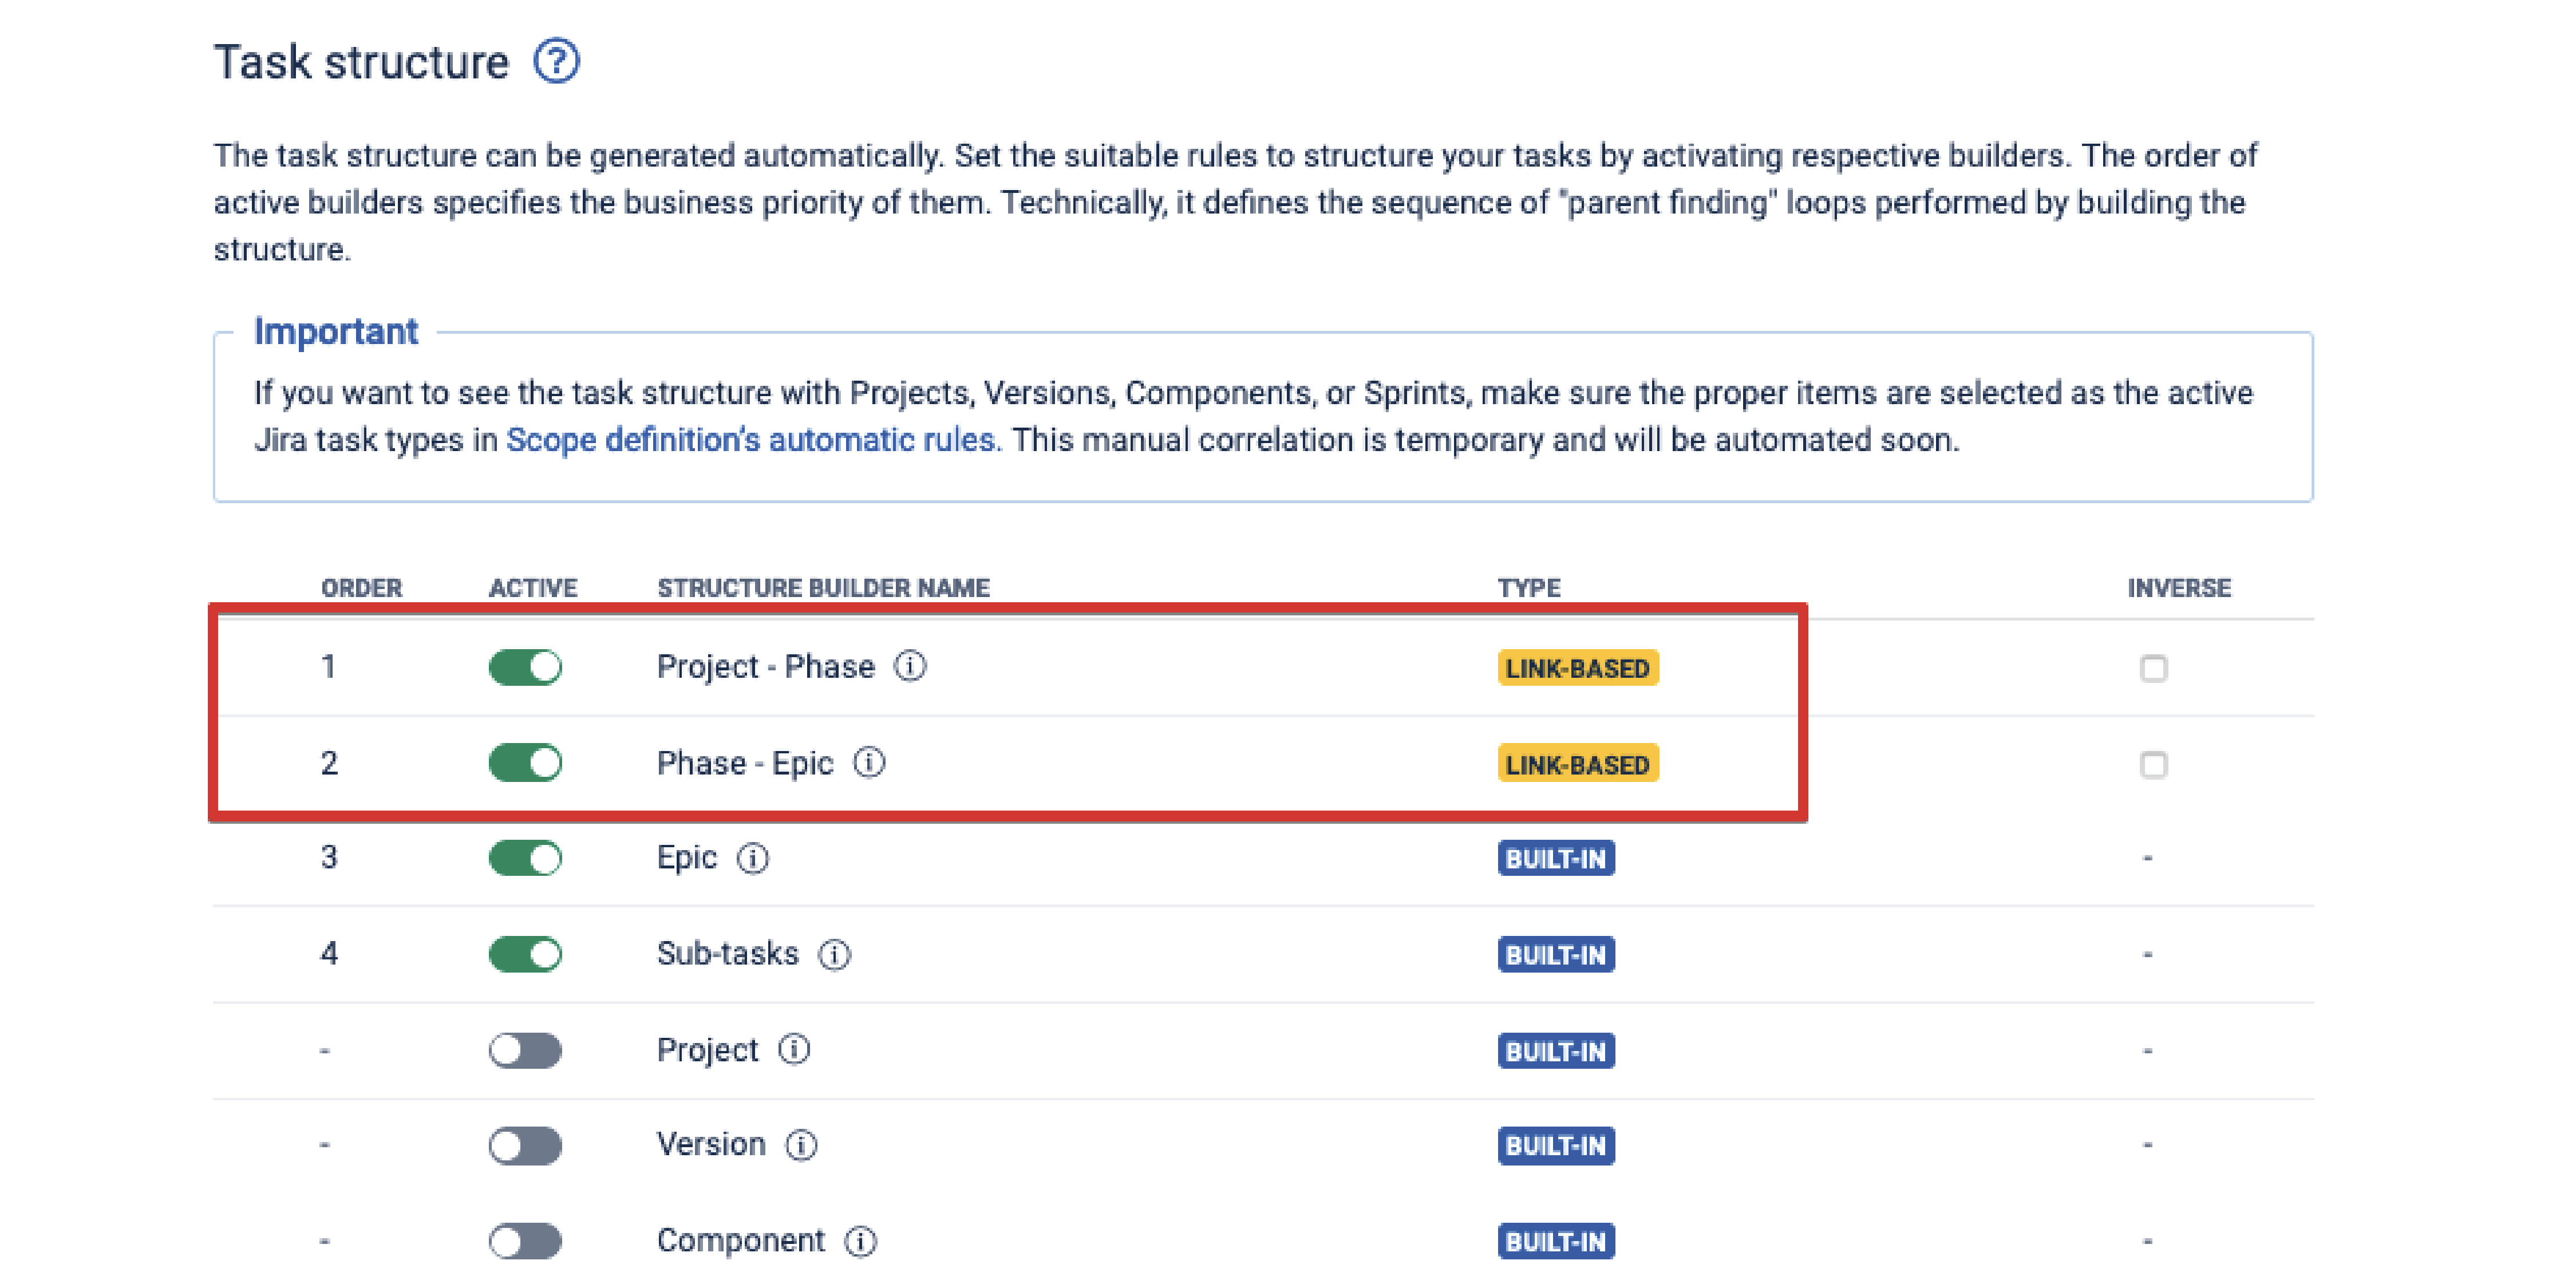Viewport: 2576px width, 1288px height.
Task: Show info for Phase - Epic builder
Action: [x=869, y=763]
